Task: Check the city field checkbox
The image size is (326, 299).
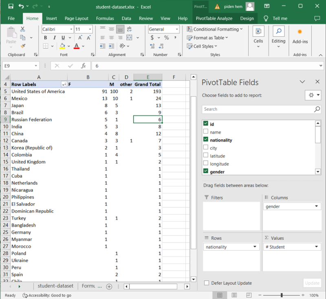Action: pos(206,148)
